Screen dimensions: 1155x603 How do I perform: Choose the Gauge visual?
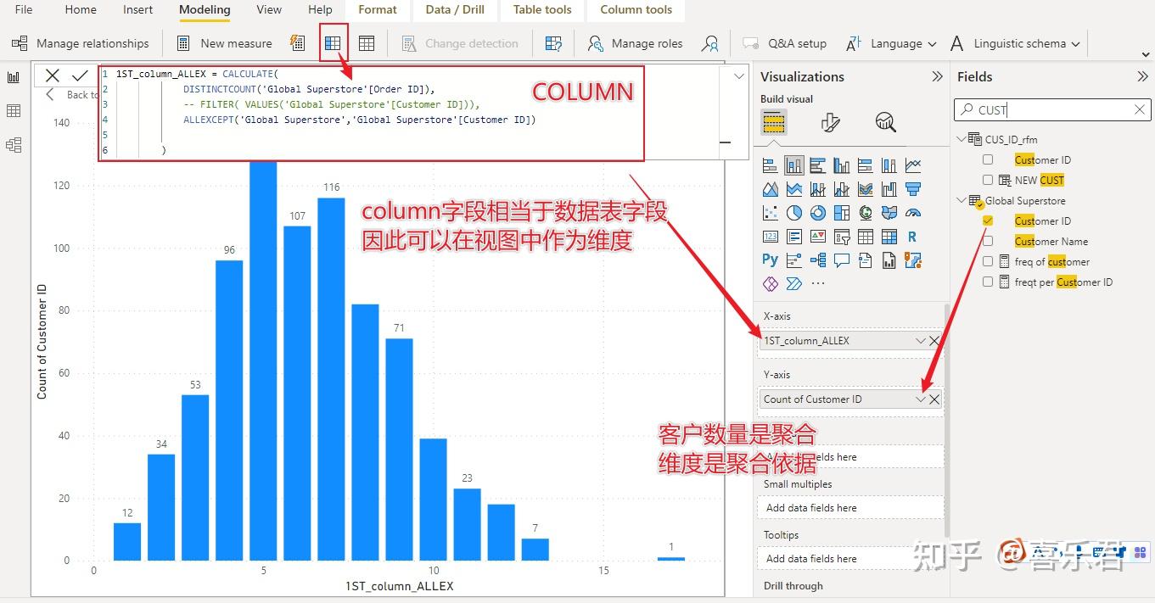click(913, 213)
